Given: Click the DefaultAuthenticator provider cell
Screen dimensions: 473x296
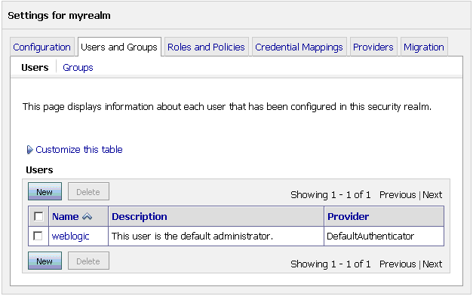Looking at the screenshot, I should tap(384, 236).
